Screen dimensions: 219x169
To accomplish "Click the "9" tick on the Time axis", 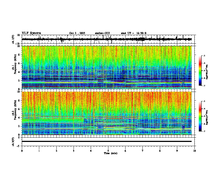I will 177,151.
